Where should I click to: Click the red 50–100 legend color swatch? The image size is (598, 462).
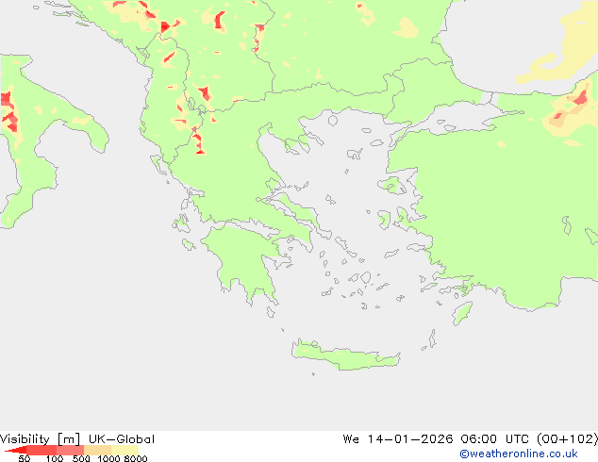42,450
